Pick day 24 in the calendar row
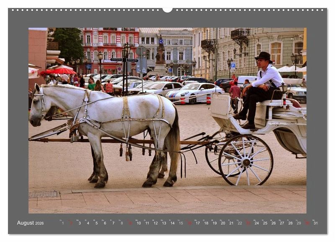 (256, 223)
